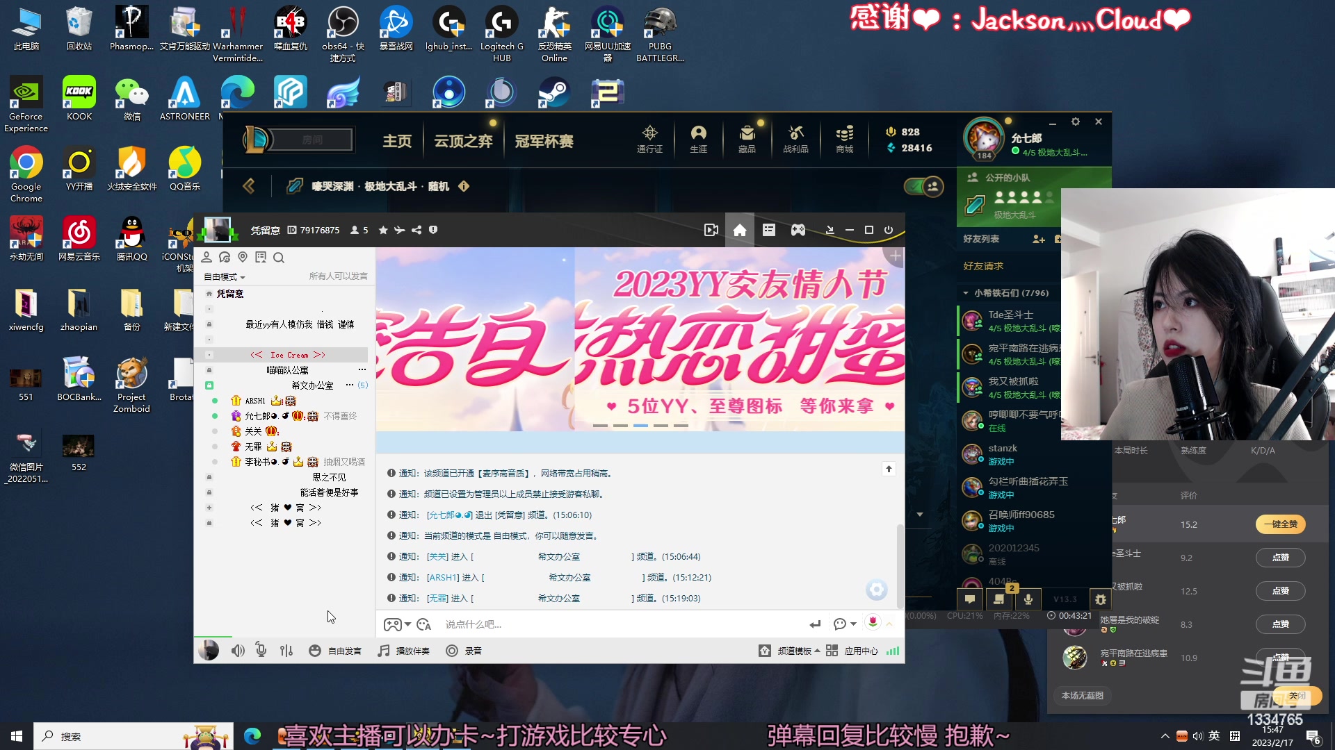The image size is (1335, 750).
Task: Mute the speaker in YY voice toolbar
Action: click(x=238, y=650)
